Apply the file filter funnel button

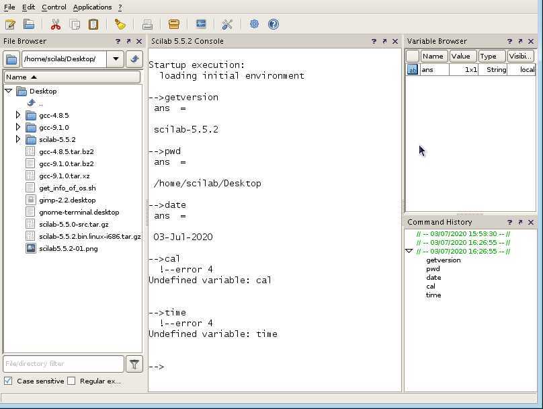point(134,364)
